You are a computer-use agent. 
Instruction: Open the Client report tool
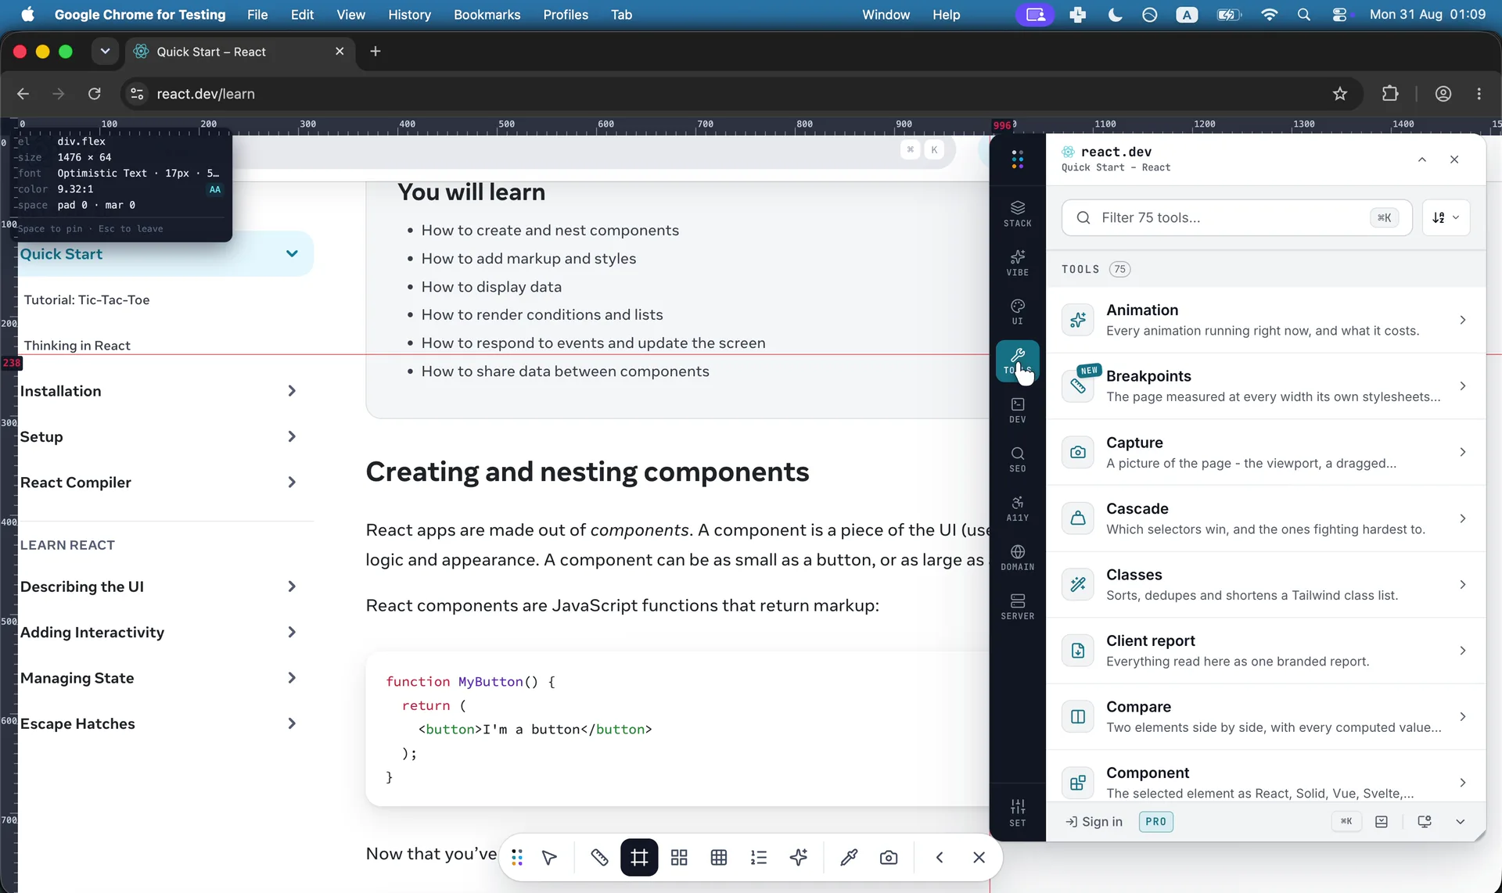[1265, 651]
